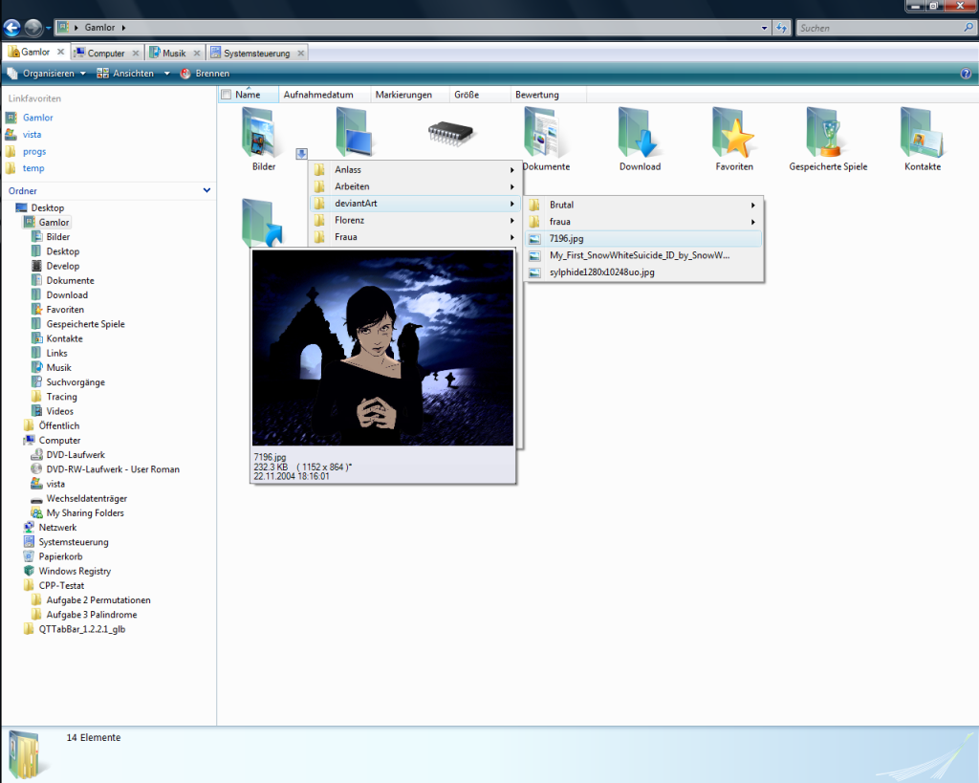Viewport: 979px width, 783px height.
Task: Select My Sharing Folders tree item
Action: (x=85, y=512)
